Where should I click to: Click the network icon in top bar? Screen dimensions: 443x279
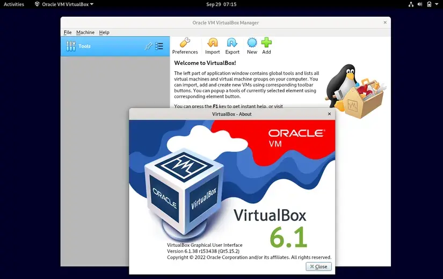pos(411,4)
